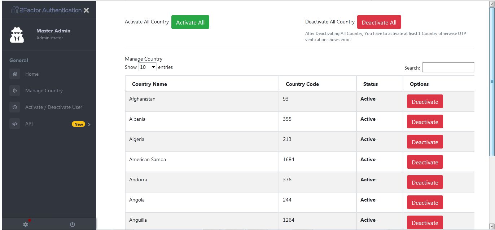Screen dimensions: 495x230
Task: Click the Search input field
Action: point(448,68)
